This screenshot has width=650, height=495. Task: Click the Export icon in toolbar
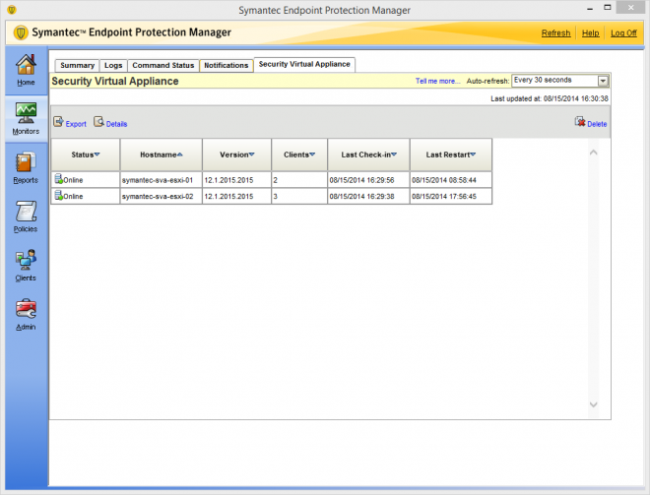coord(58,122)
